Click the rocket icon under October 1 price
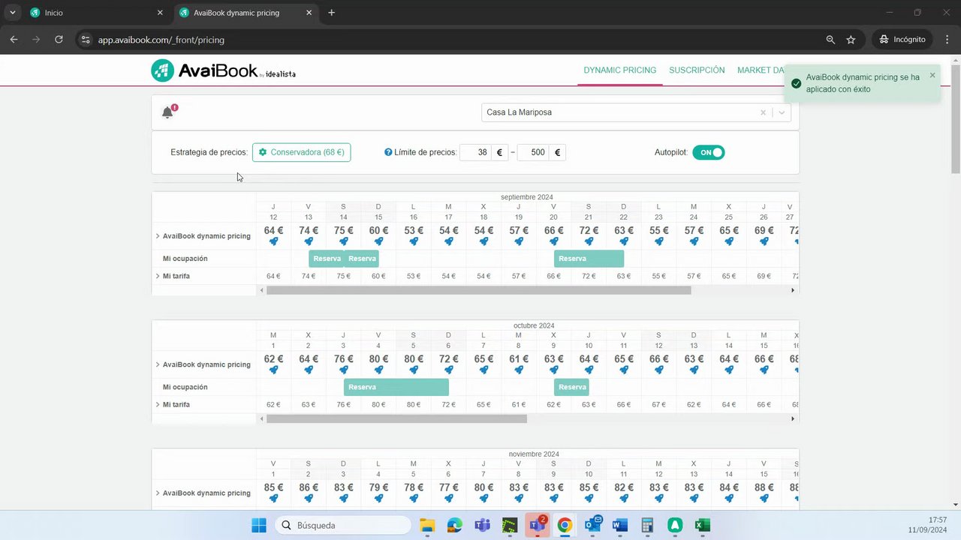Viewport: 961px width, 540px height. 273,370
